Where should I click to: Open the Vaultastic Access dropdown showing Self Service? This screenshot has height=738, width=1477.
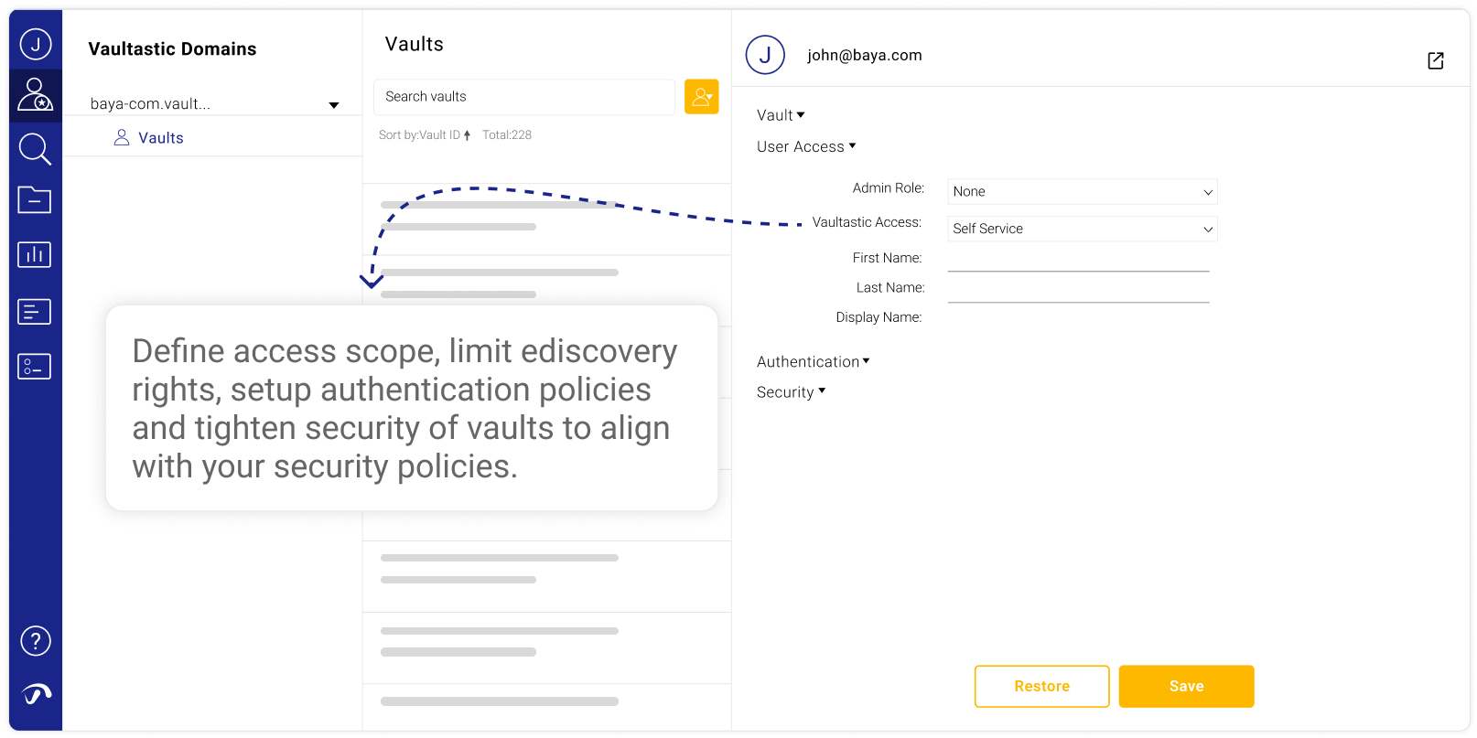pyautogui.click(x=1082, y=229)
